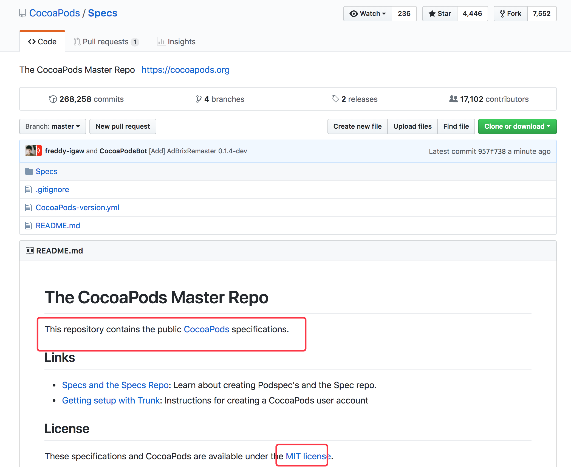Viewport: 571px width, 467px height.
Task: Click the commits history clock icon
Action: point(53,99)
